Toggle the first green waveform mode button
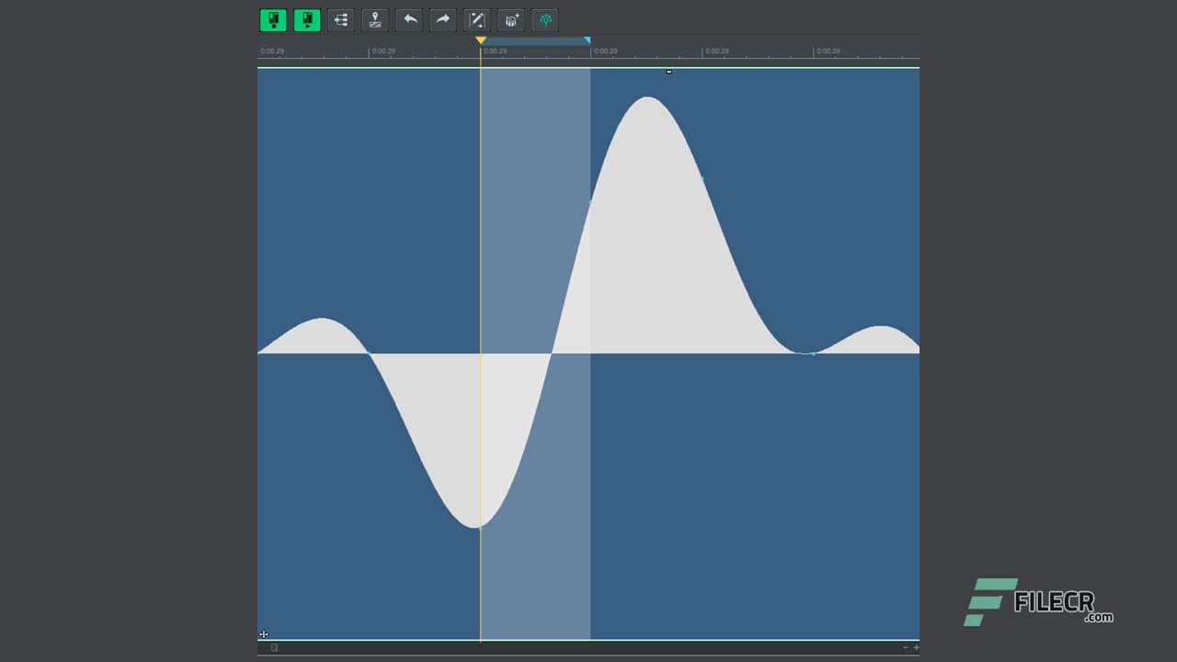 click(x=274, y=19)
